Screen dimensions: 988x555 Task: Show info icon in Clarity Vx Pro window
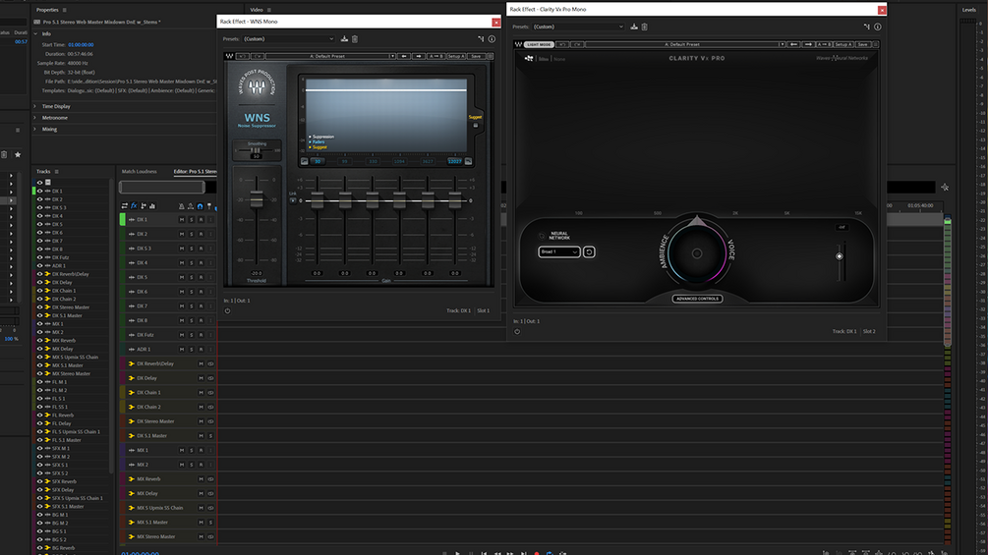(x=878, y=27)
